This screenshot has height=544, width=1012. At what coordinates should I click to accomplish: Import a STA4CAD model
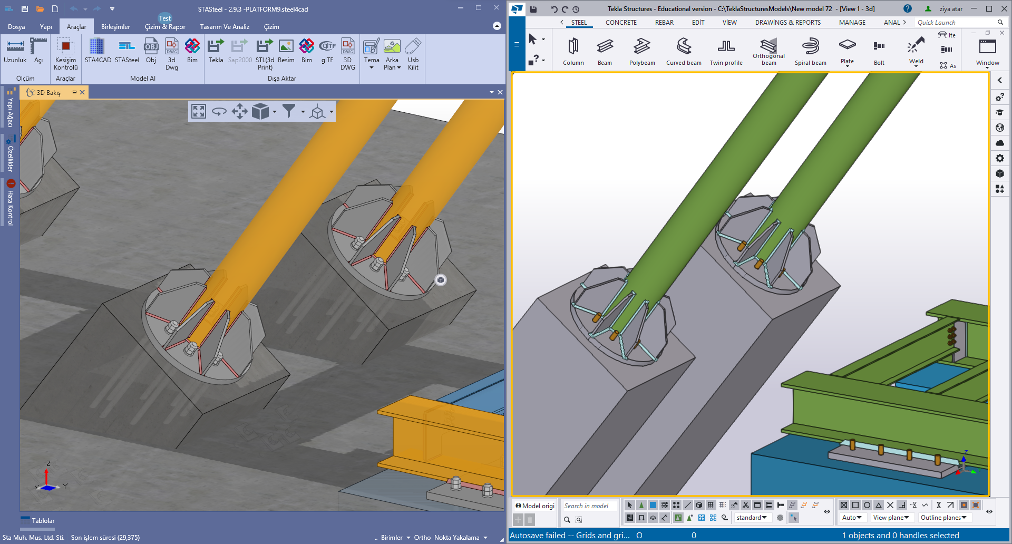pyautogui.click(x=98, y=51)
